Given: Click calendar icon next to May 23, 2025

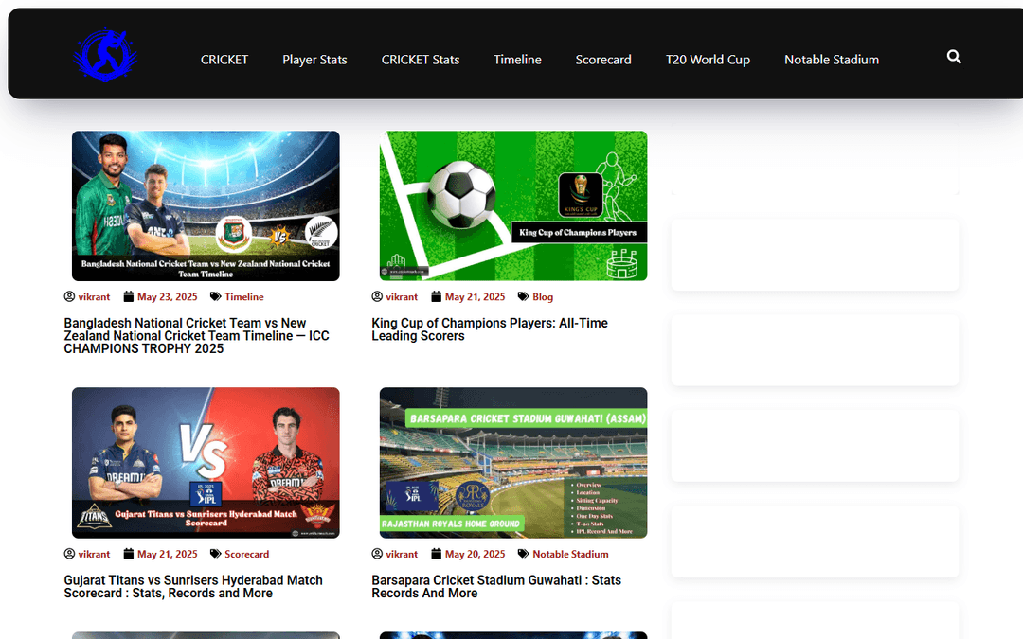Looking at the screenshot, I should coord(129,296).
